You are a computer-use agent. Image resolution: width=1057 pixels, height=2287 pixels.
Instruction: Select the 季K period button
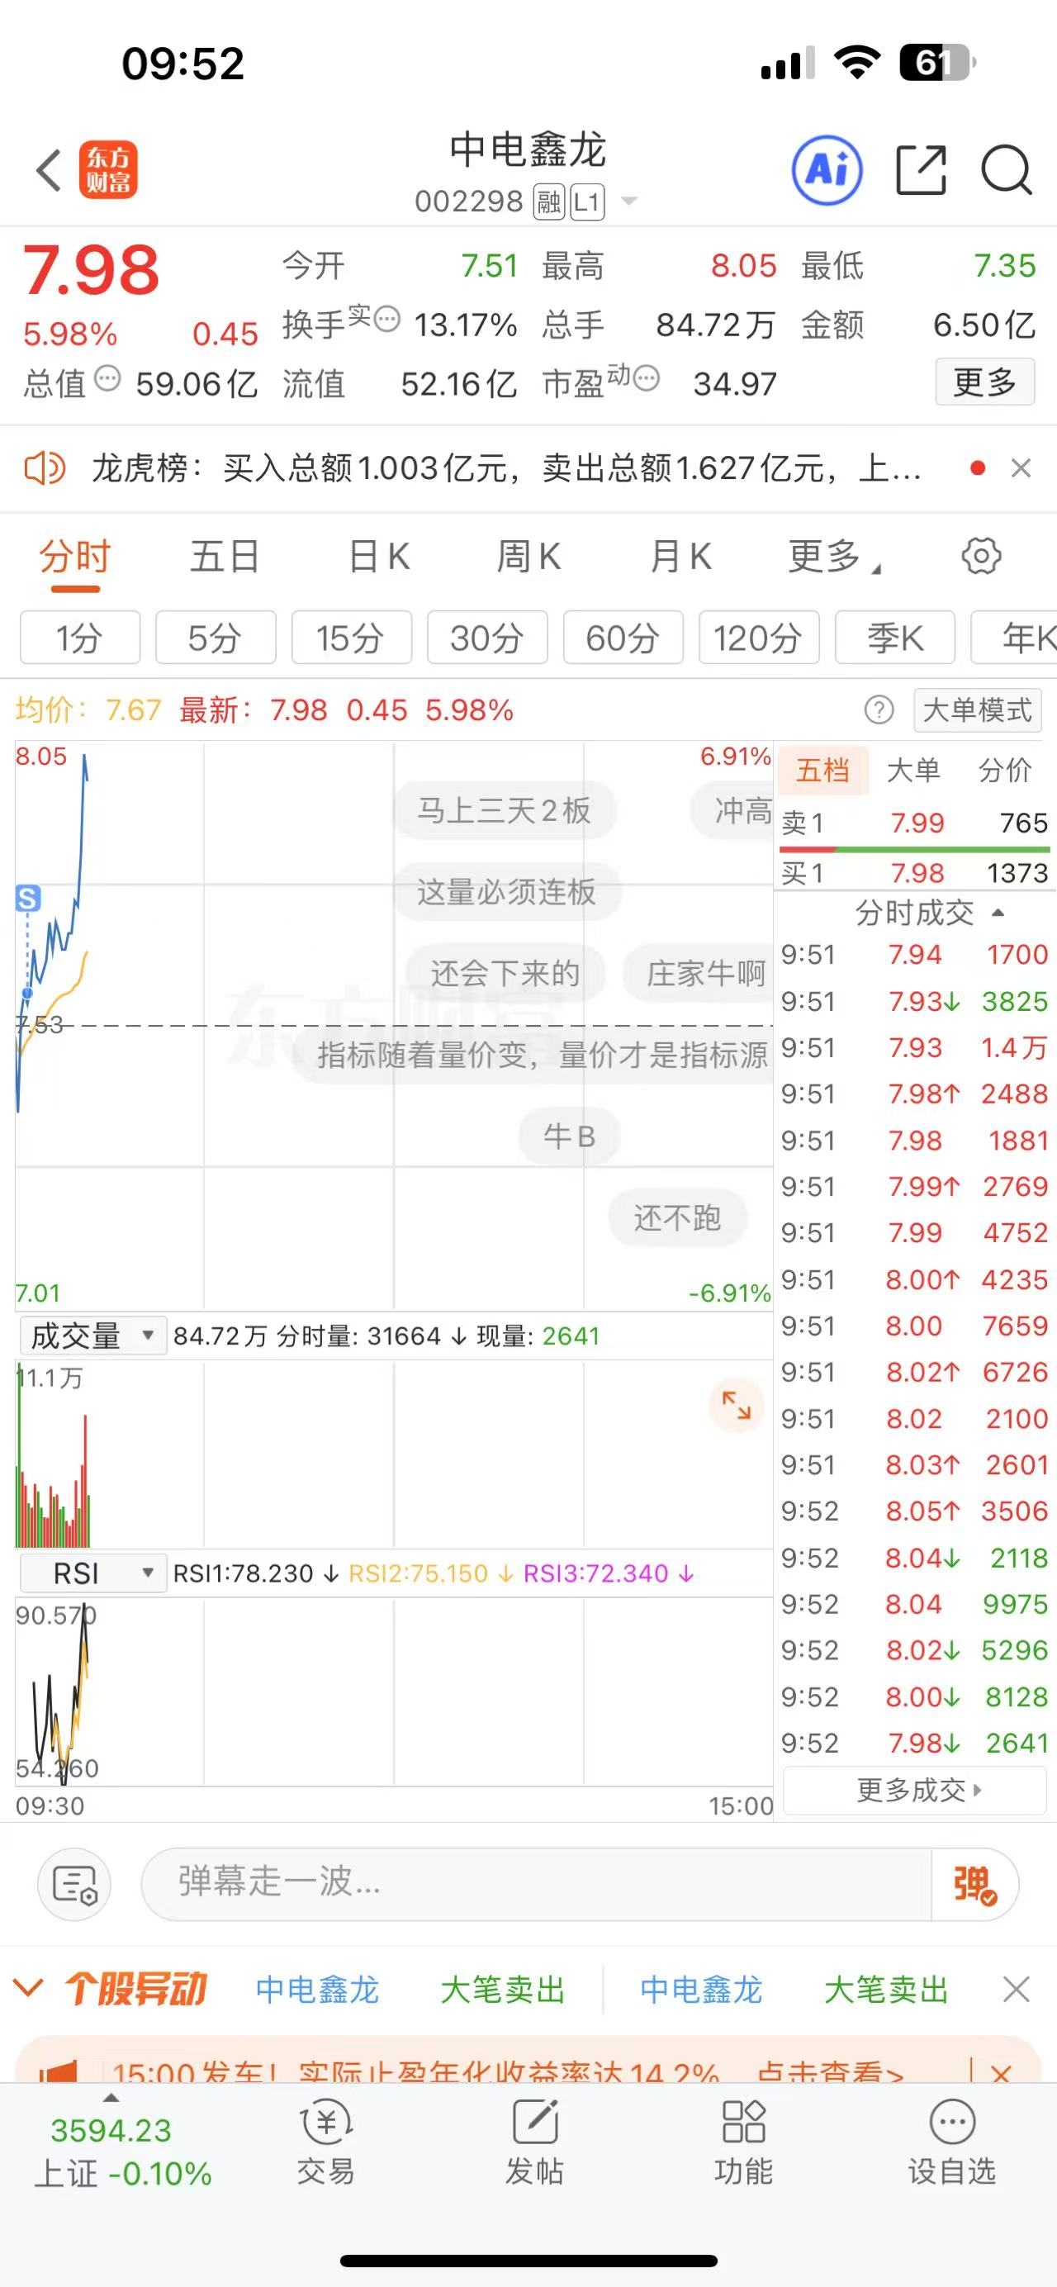894,638
